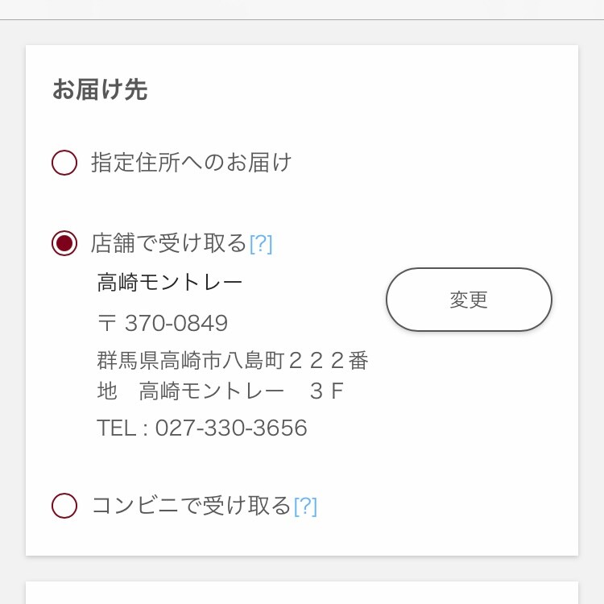
Task: Click the コンビニで受け取る label text
Action: (191, 506)
